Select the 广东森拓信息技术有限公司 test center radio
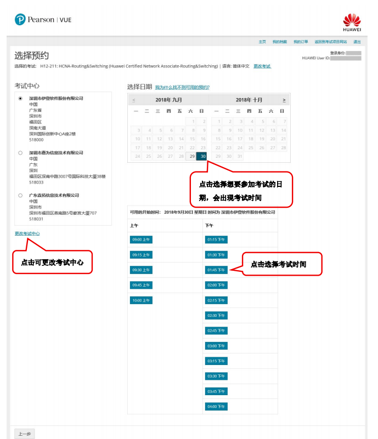The width and height of the screenshot is (378, 439). [20, 195]
